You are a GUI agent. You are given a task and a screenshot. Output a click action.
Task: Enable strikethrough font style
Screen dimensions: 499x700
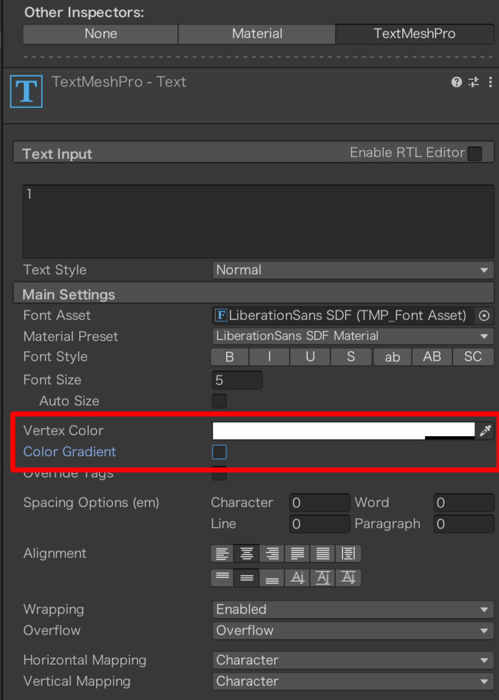[350, 356]
